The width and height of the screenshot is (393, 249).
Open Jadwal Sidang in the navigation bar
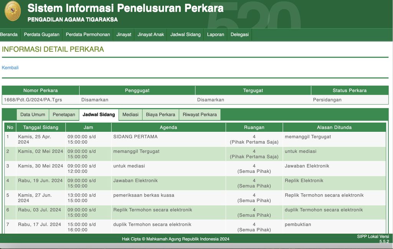[x=185, y=34]
